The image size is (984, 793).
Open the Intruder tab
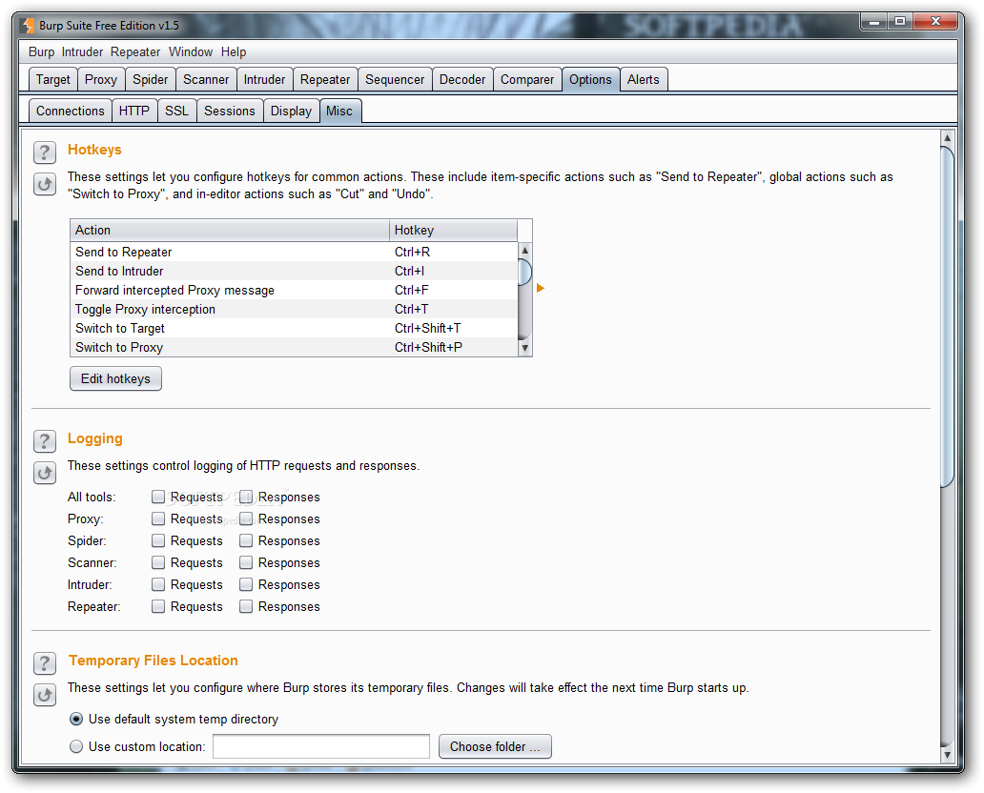pos(264,80)
